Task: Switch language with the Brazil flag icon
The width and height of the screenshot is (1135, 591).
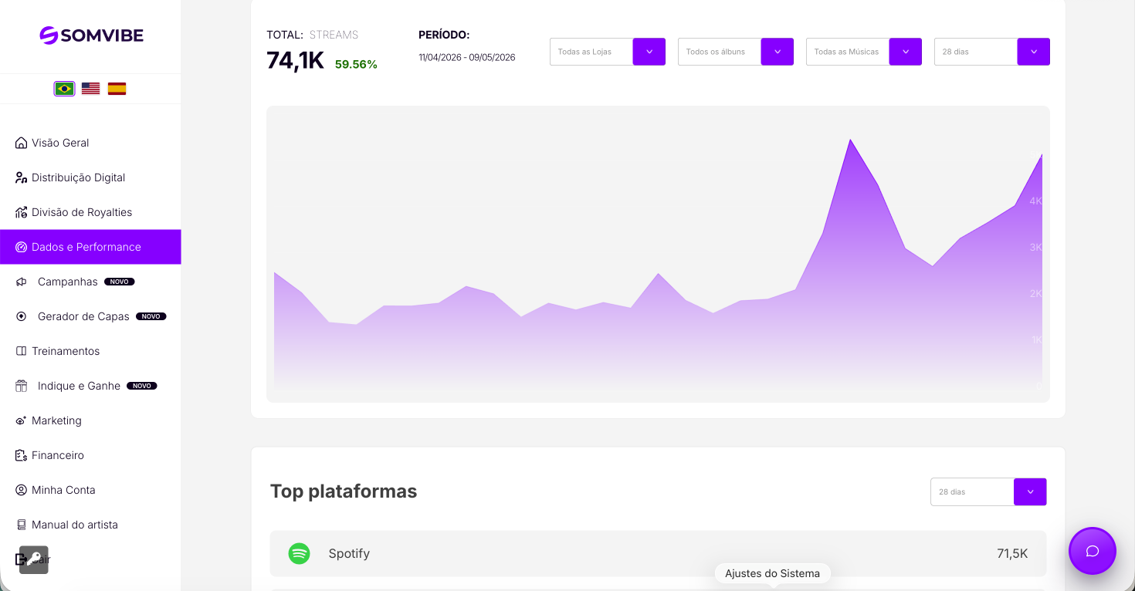Action: coord(64,89)
